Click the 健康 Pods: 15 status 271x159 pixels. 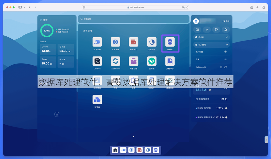click(x=62, y=30)
